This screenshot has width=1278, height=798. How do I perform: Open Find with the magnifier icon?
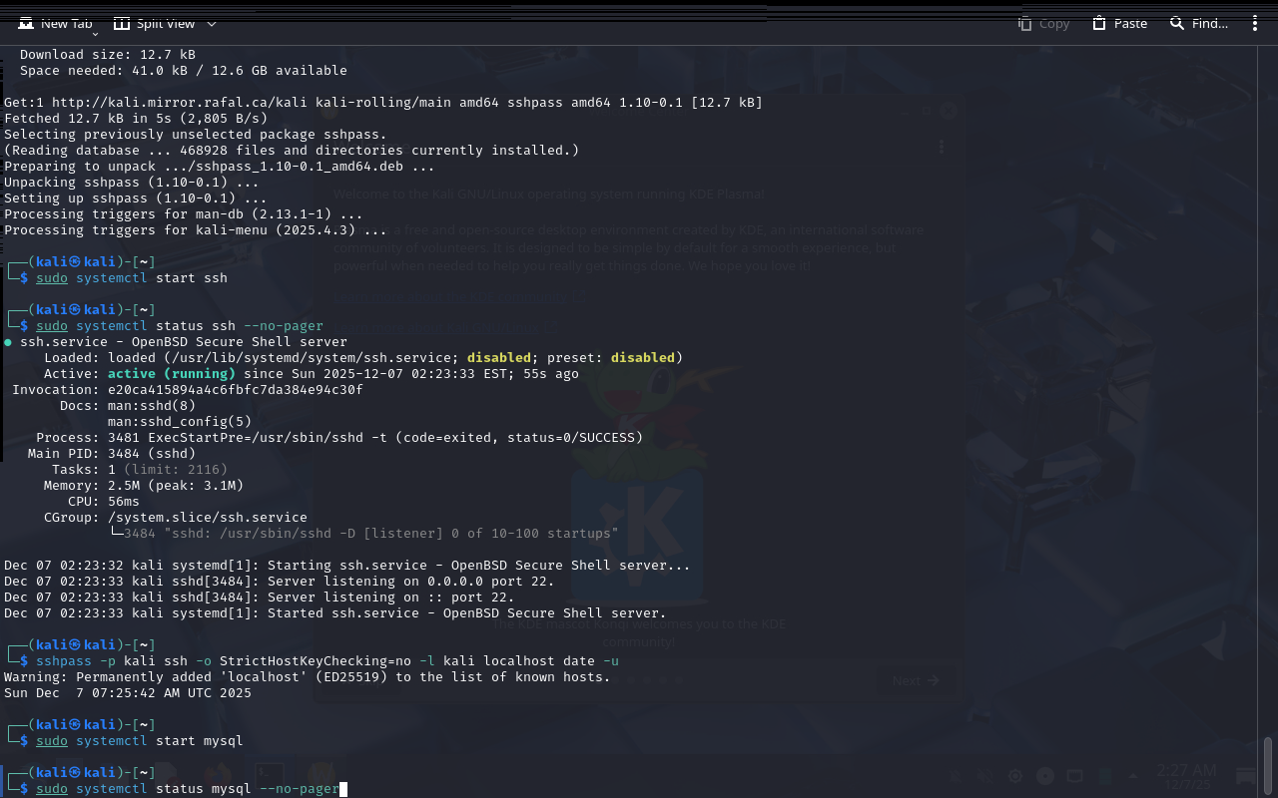[1177, 23]
